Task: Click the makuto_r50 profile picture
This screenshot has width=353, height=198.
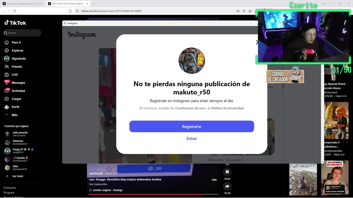Action: tap(192, 61)
